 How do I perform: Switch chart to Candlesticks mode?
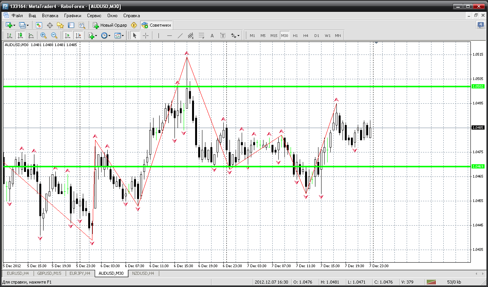pyautogui.click(x=20, y=35)
